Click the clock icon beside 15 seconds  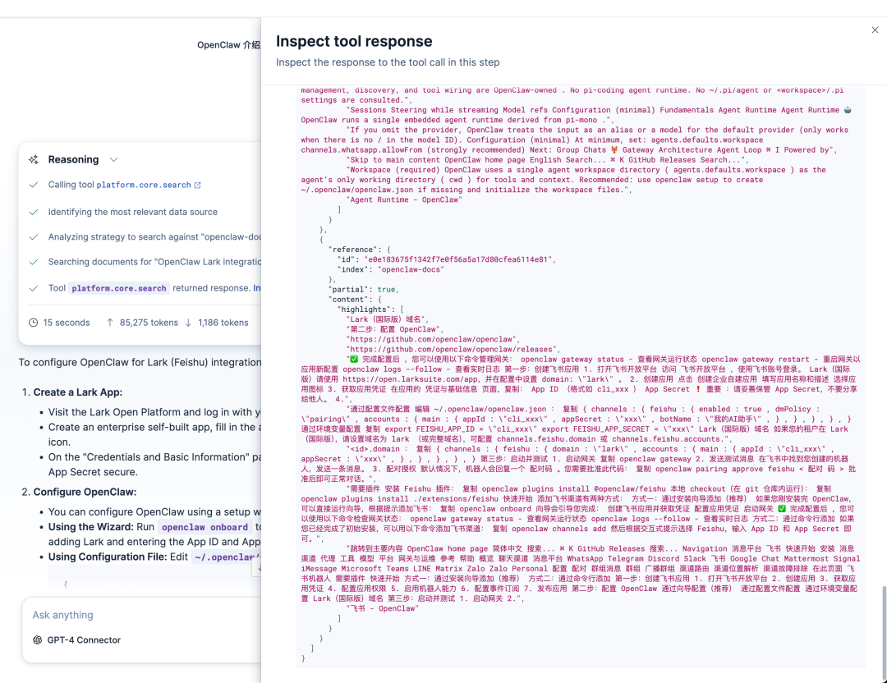tap(34, 323)
